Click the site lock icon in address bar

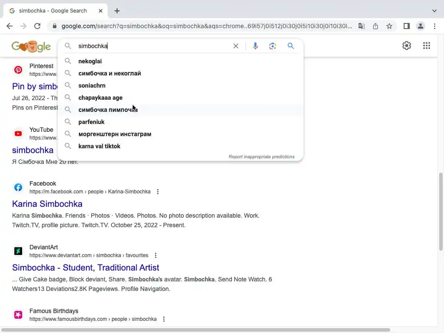(55, 26)
